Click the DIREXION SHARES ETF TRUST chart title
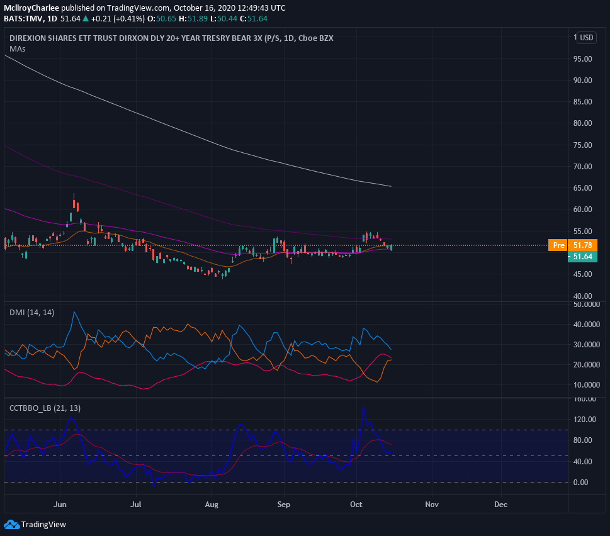This screenshot has height=536, width=610. pyautogui.click(x=171, y=38)
